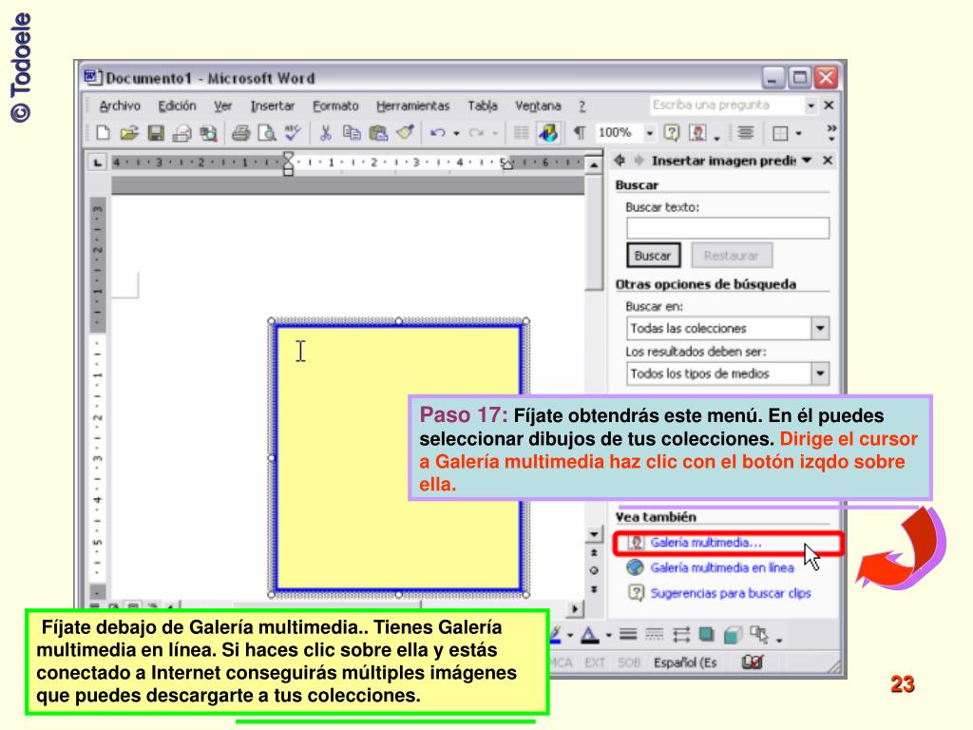Open the border style dropdown arrow
Screen dimensions: 973x730
pyautogui.click(x=798, y=133)
